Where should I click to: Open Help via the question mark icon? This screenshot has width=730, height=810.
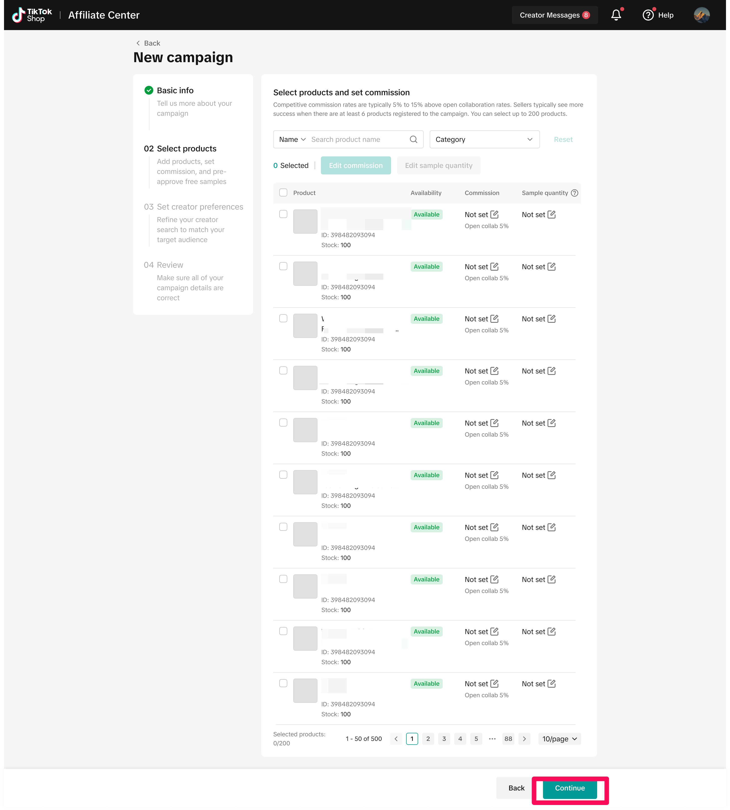648,15
